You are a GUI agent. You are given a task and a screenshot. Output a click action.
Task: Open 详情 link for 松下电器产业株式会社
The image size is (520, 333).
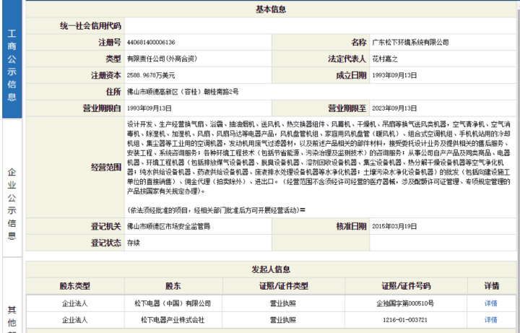point(490,320)
